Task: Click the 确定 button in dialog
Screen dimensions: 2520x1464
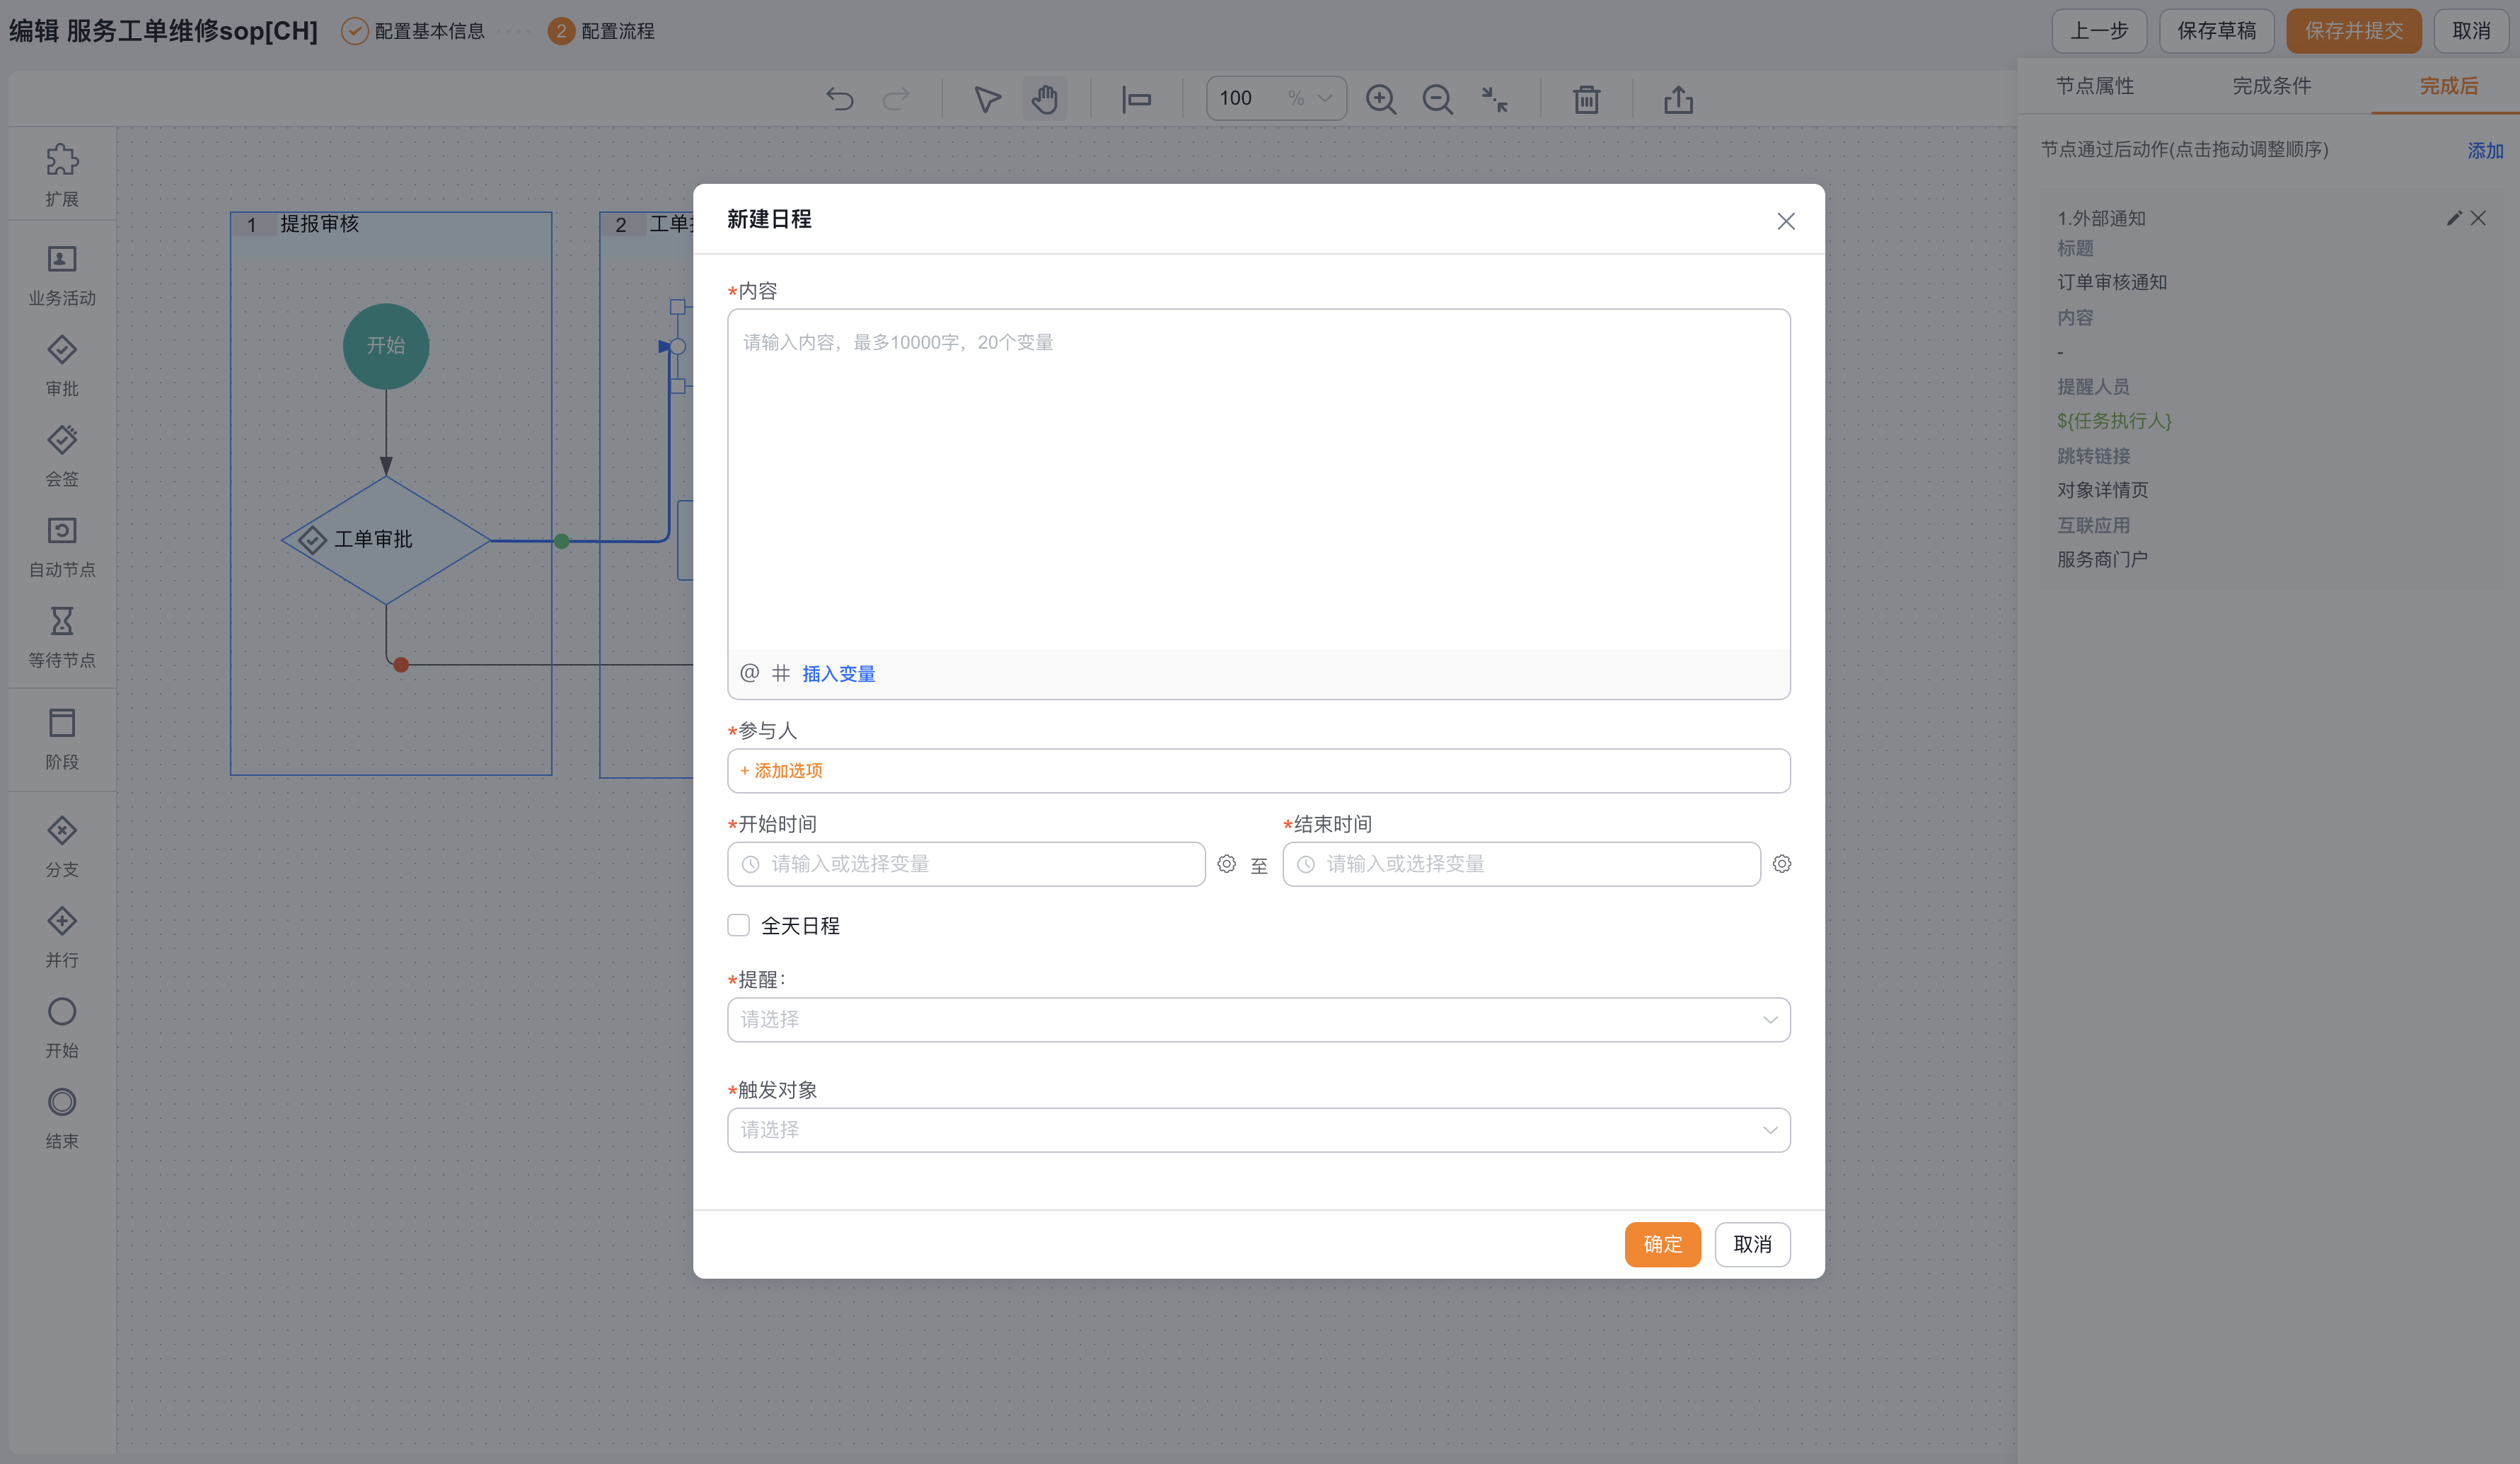Action: pyautogui.click(x=1662, y=1244)
